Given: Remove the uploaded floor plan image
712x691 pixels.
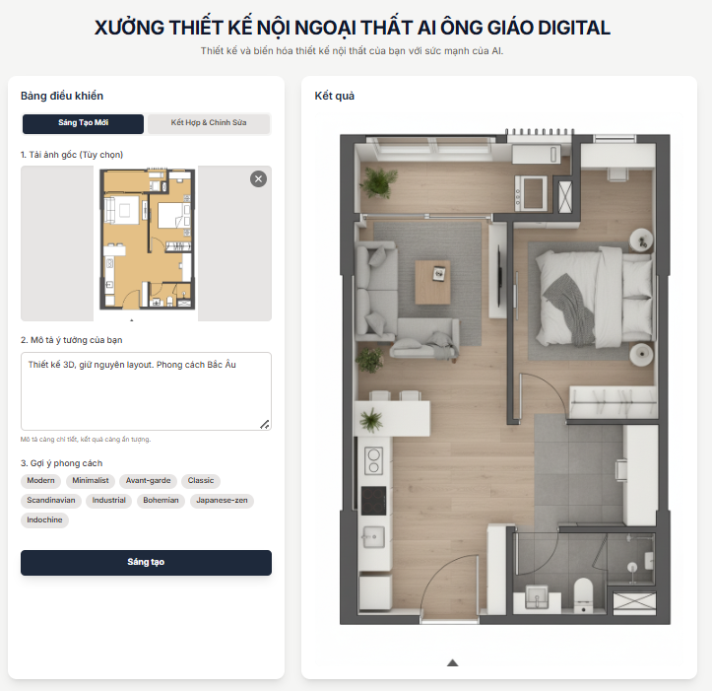Looking at the screenshot, I should pyautogui.click(x=258, y=179).
